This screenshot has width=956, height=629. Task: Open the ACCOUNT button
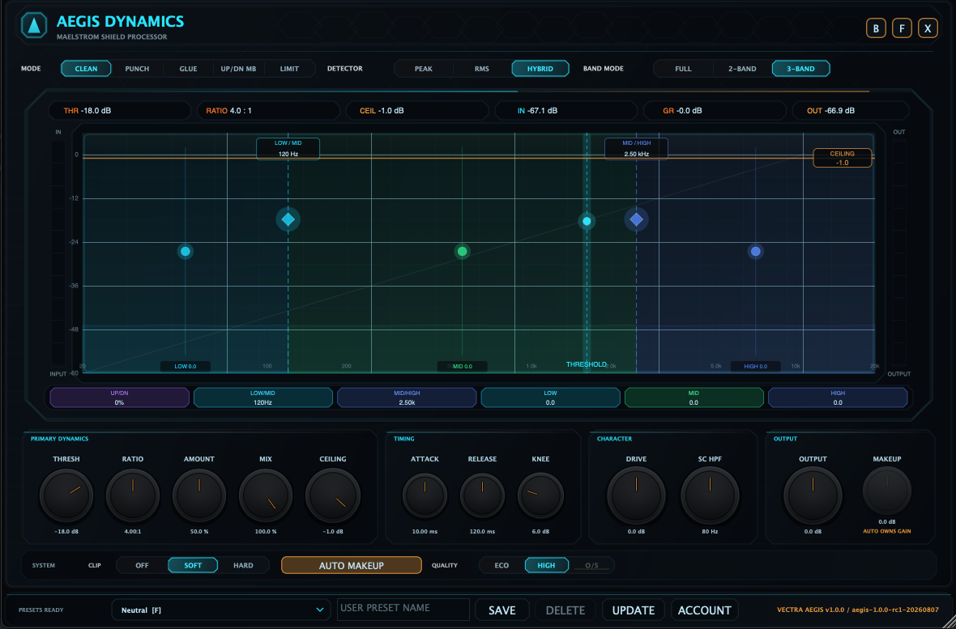[705, 610]
